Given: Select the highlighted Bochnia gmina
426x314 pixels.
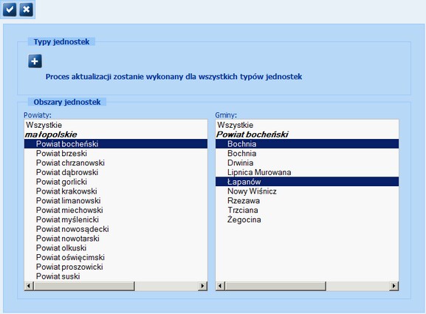Looking at the screenshot, I should click(307, 144).
